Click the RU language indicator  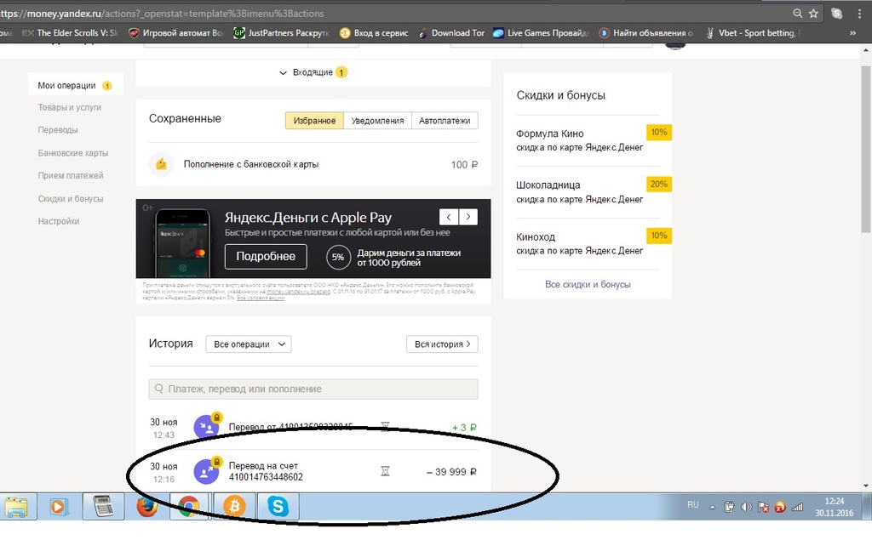coord(693,505)
